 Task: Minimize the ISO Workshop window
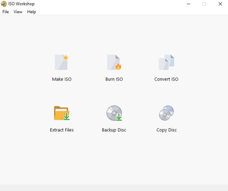coord(188,4)
